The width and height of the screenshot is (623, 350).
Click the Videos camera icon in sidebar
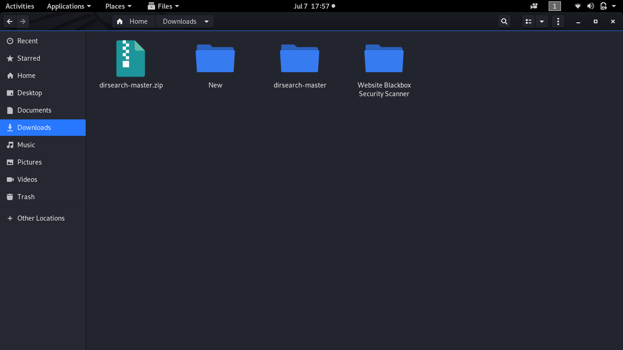[10, 180]
